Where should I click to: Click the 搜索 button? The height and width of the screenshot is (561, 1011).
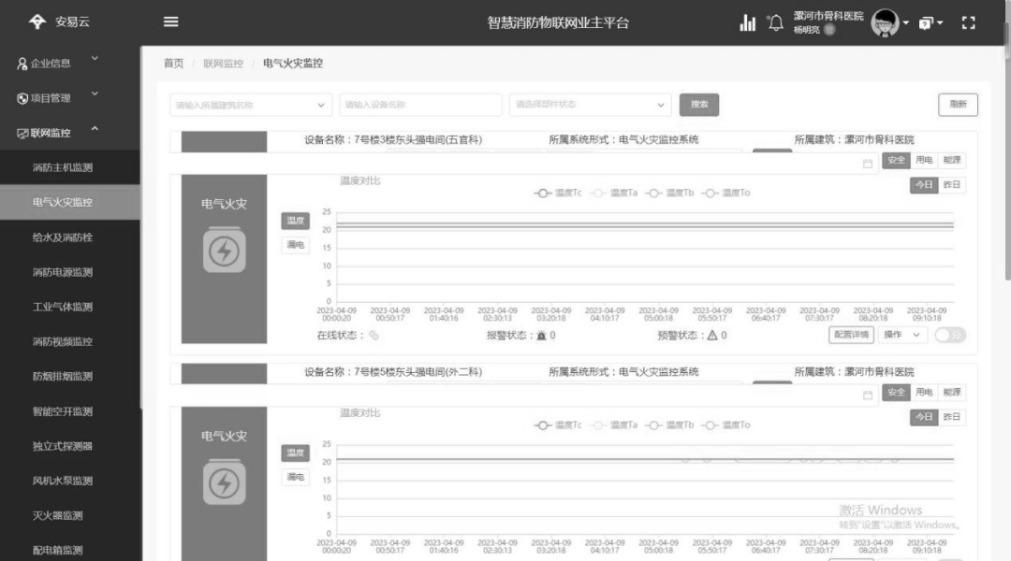coord(699,104)
